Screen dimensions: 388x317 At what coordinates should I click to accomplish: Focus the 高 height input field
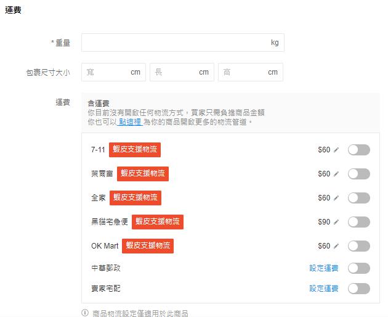(251, 72)
